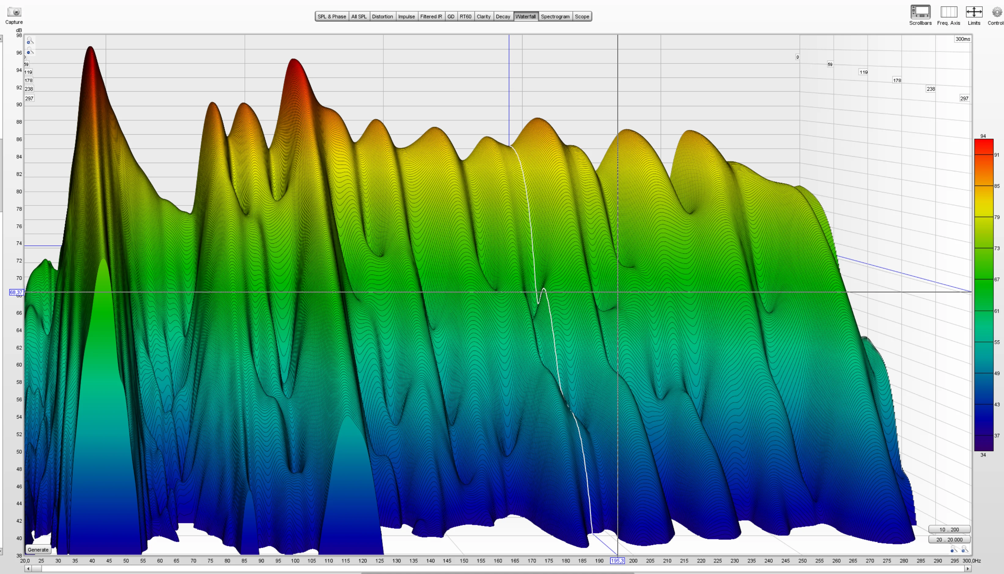Image resolution: width=1004 pixels, height=574 pixels.
Task: Zoom in the vertical dB axis
Action: pos(30,41)
